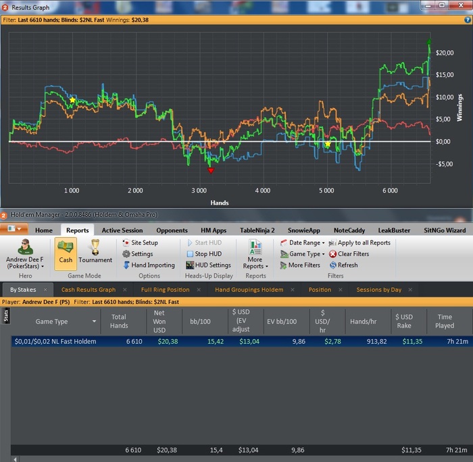This screenshot has width=473, height=462.
Task: Open the HM Apps tab
Action: (214, 230)
